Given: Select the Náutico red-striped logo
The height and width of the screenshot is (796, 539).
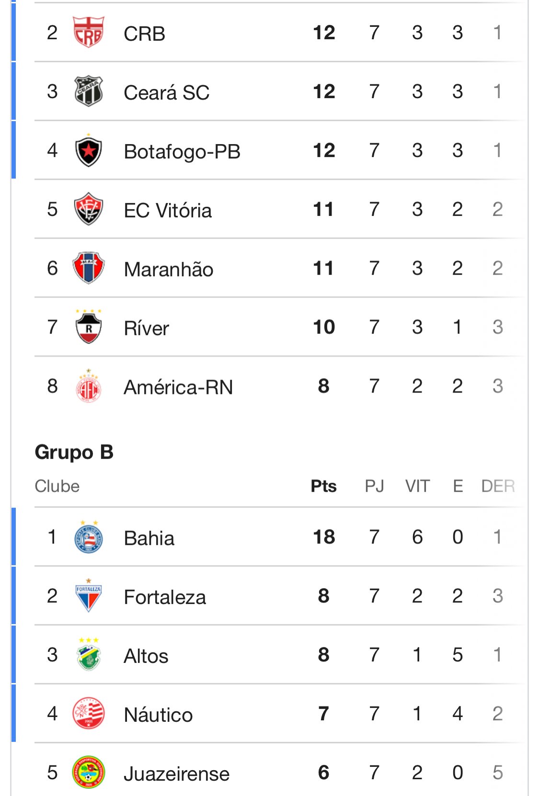Looking at the screenshot, I should 89,713.
